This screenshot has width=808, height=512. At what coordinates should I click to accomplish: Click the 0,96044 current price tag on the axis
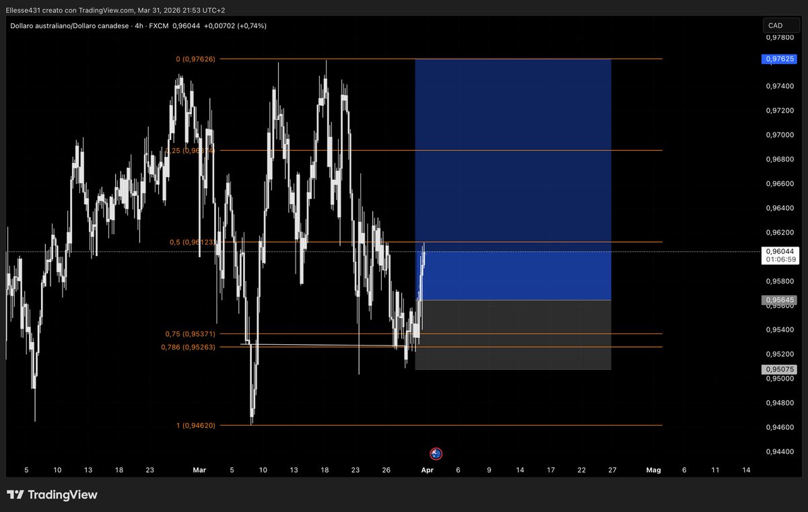coord(780,251)
